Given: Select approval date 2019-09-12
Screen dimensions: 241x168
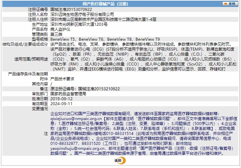Looking at the screenshot, I should tap(61, 99).
